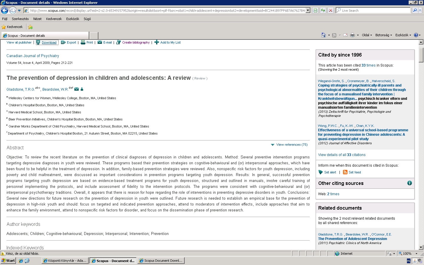
Task: Click the Read mail toolbar icon
Action: [345, 35]
